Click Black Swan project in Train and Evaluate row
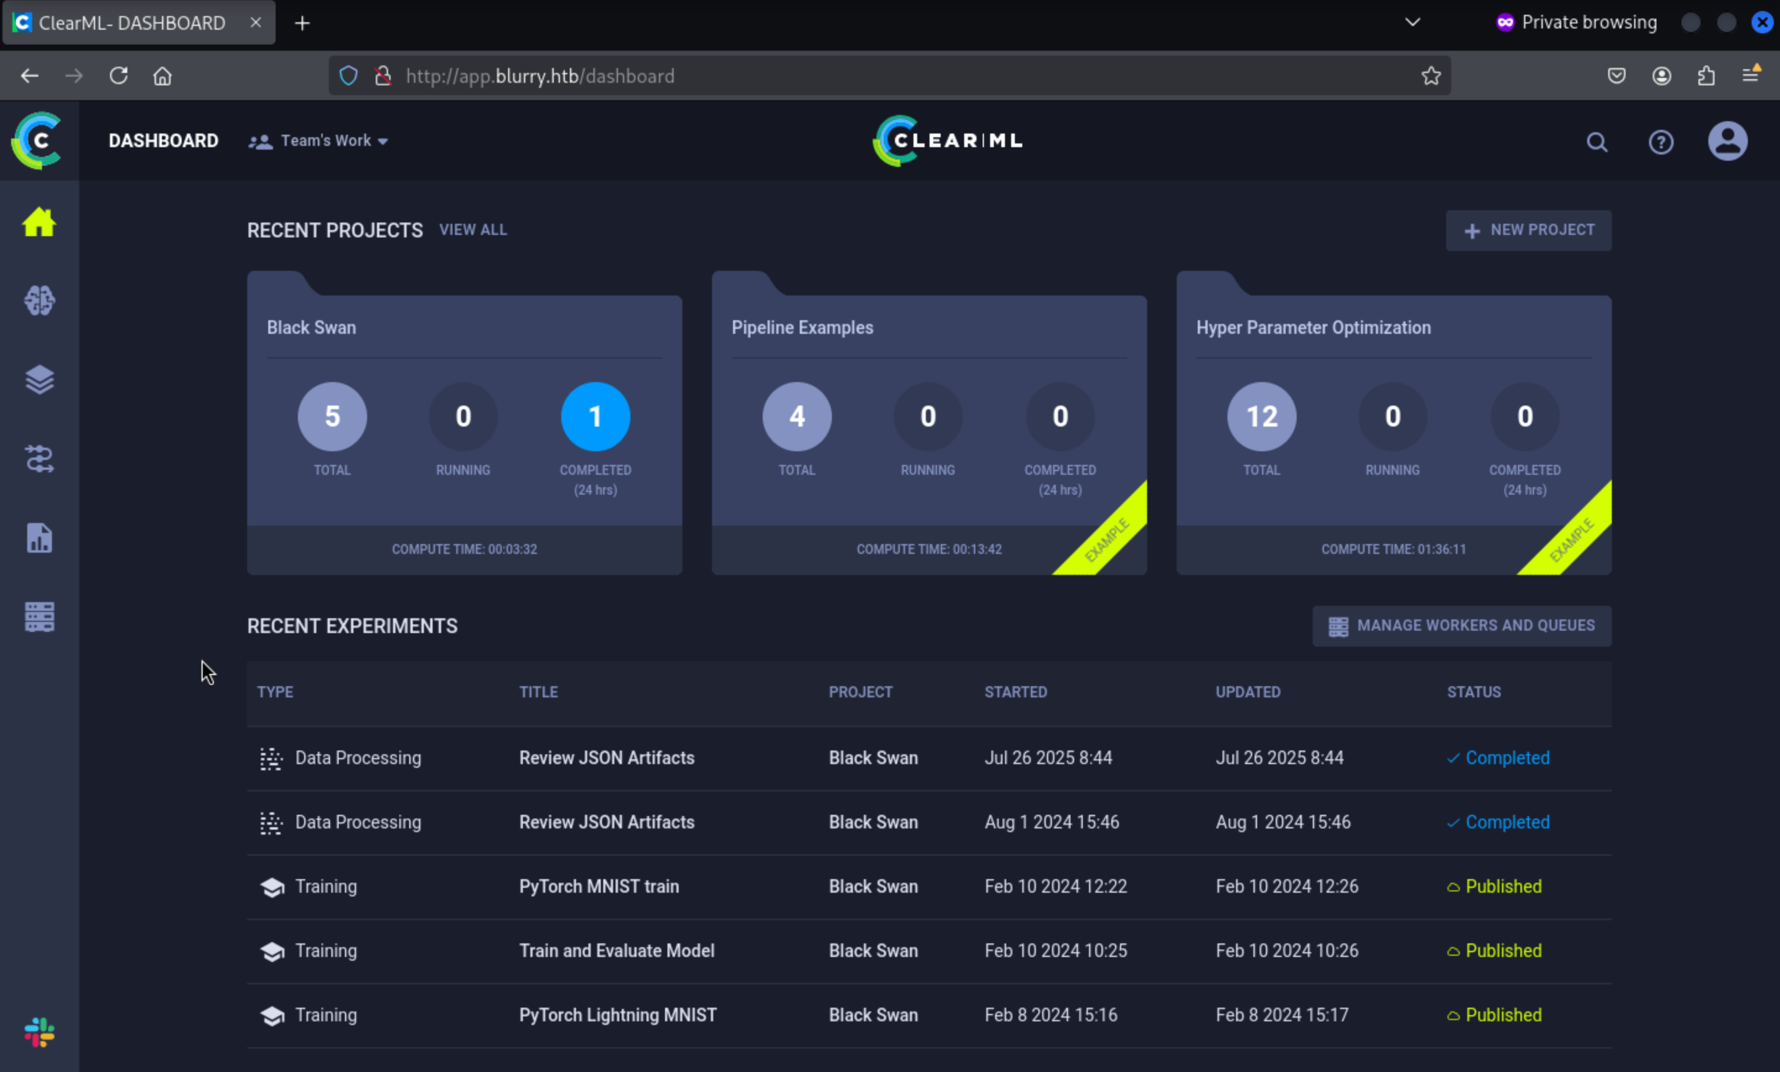This screenshot has height=1072, width=1780. point(873,951)
